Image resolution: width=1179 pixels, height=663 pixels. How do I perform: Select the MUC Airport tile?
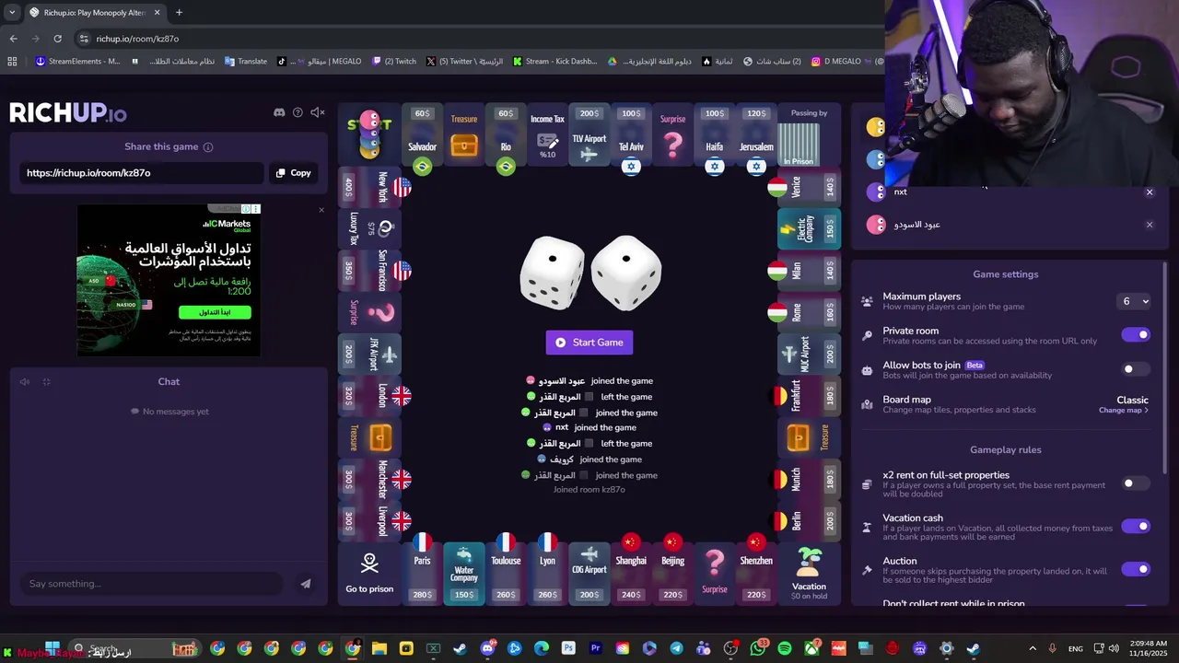coord(809,355)
